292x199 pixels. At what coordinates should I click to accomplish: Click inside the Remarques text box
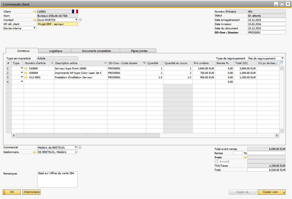(57, 179)
